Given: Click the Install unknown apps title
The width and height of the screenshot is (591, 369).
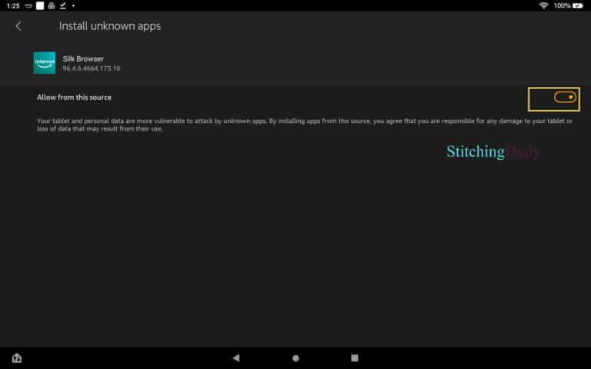Looking at the screenshot, I should pyautogui.click(x=110, y=26).
